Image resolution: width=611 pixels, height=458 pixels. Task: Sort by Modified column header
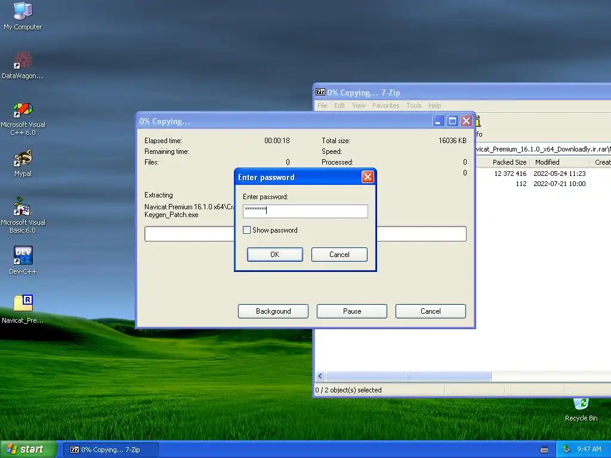click(x=560, y=162)
